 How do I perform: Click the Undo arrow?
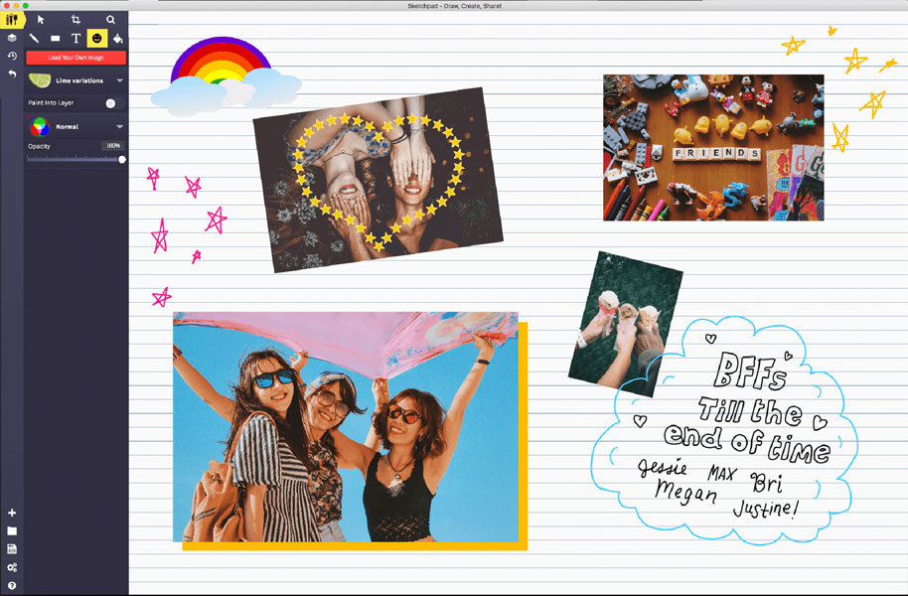click(x=12, y=74)
